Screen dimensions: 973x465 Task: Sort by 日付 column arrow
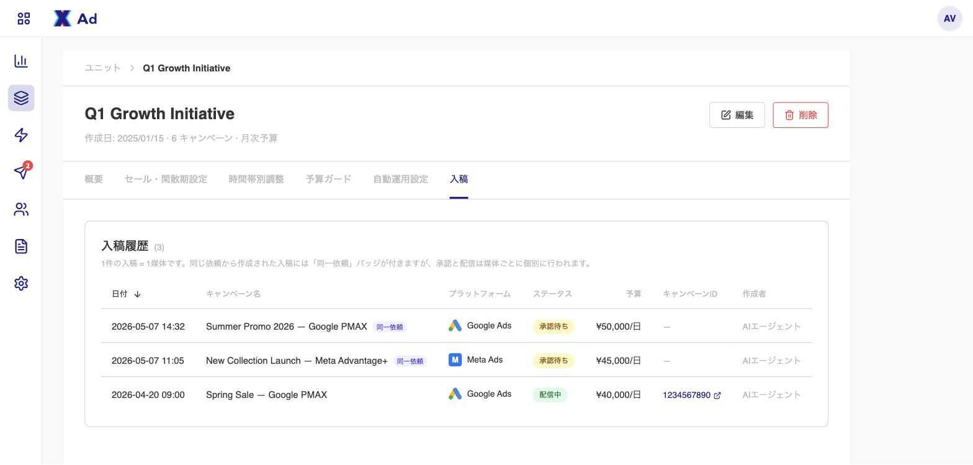[x=137, y=294]
